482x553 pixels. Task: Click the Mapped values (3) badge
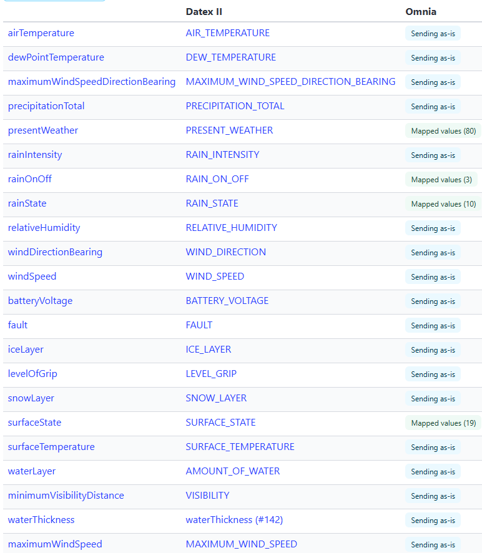(441, 180)
